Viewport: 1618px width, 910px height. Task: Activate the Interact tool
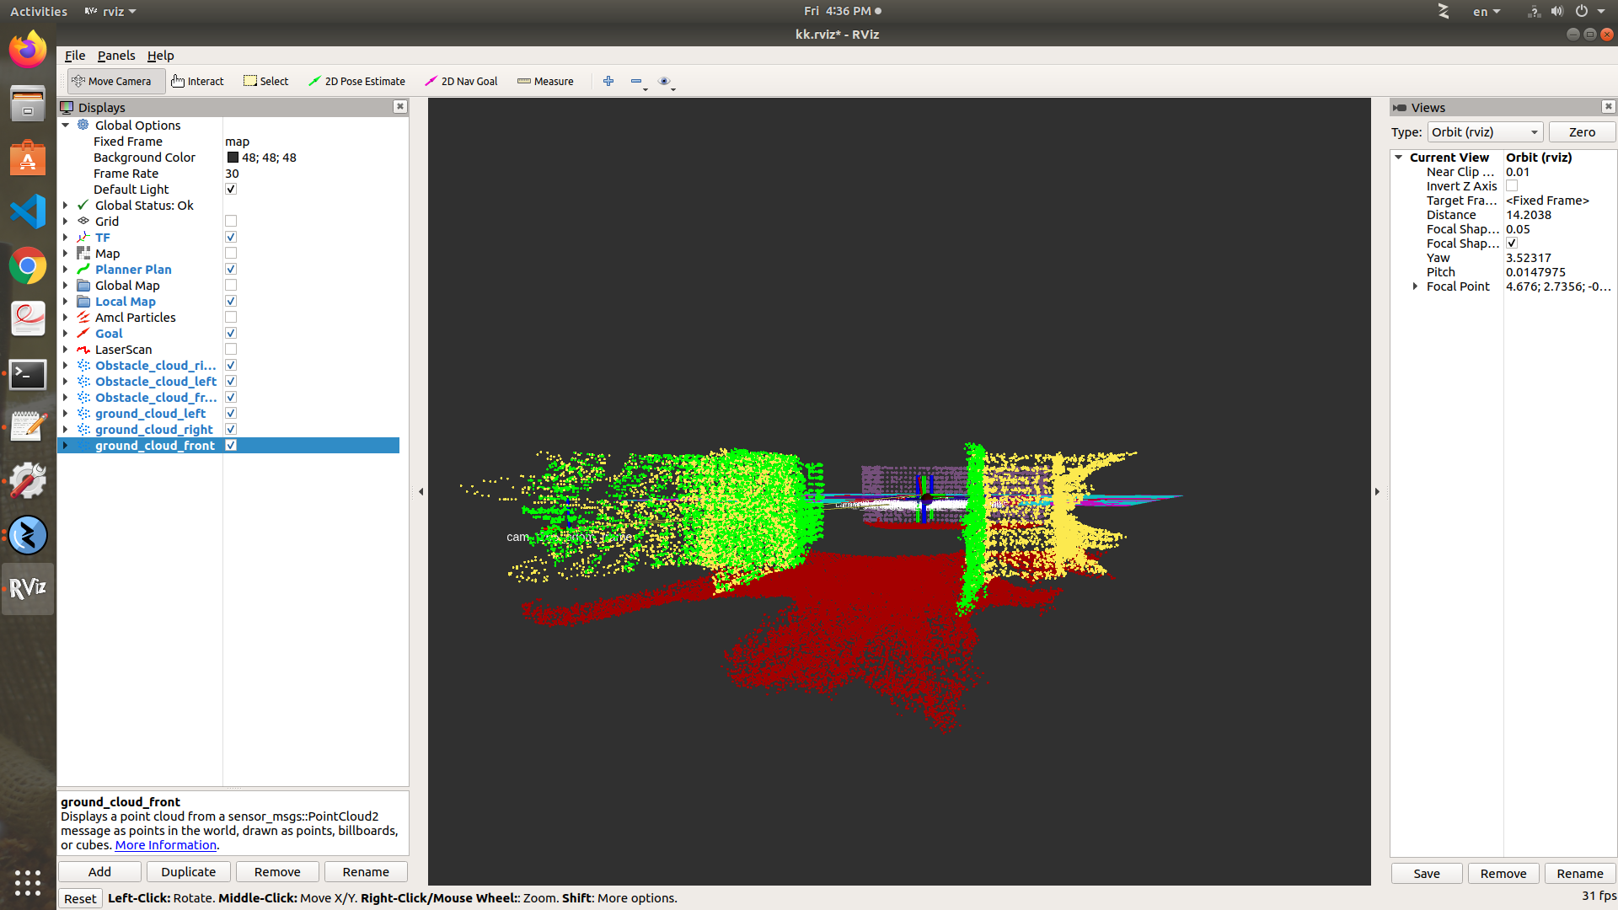197,81
